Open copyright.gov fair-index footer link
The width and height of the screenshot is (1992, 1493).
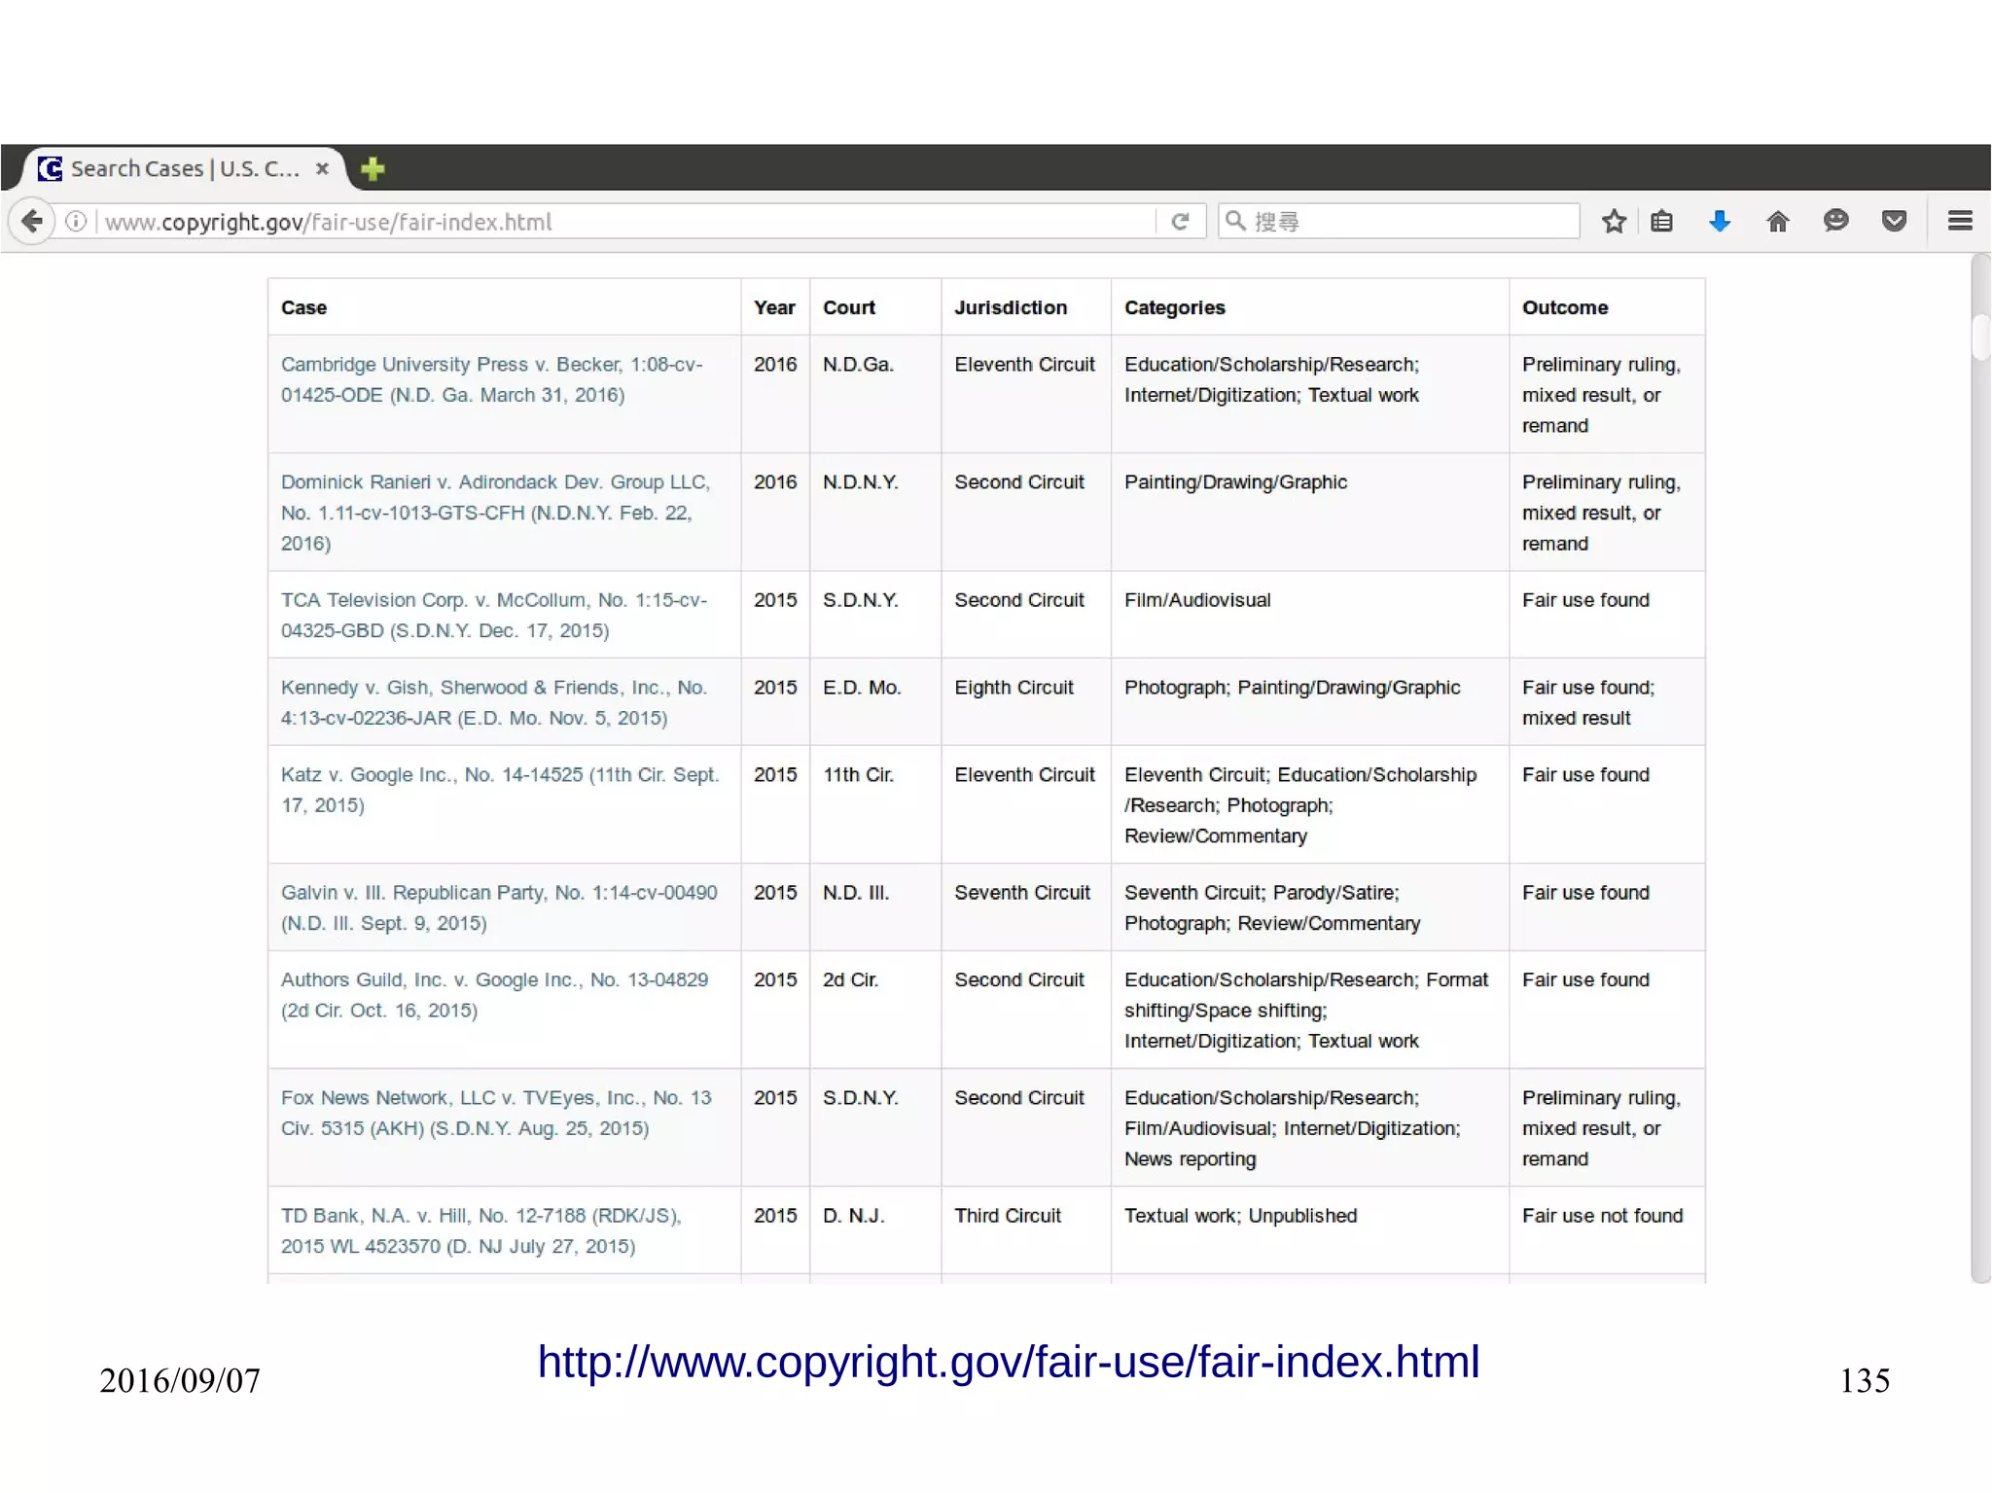click(x=1008, y=1361)
